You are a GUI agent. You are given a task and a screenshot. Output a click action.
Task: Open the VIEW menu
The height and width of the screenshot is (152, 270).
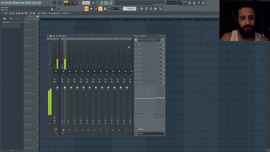(22, 3)
